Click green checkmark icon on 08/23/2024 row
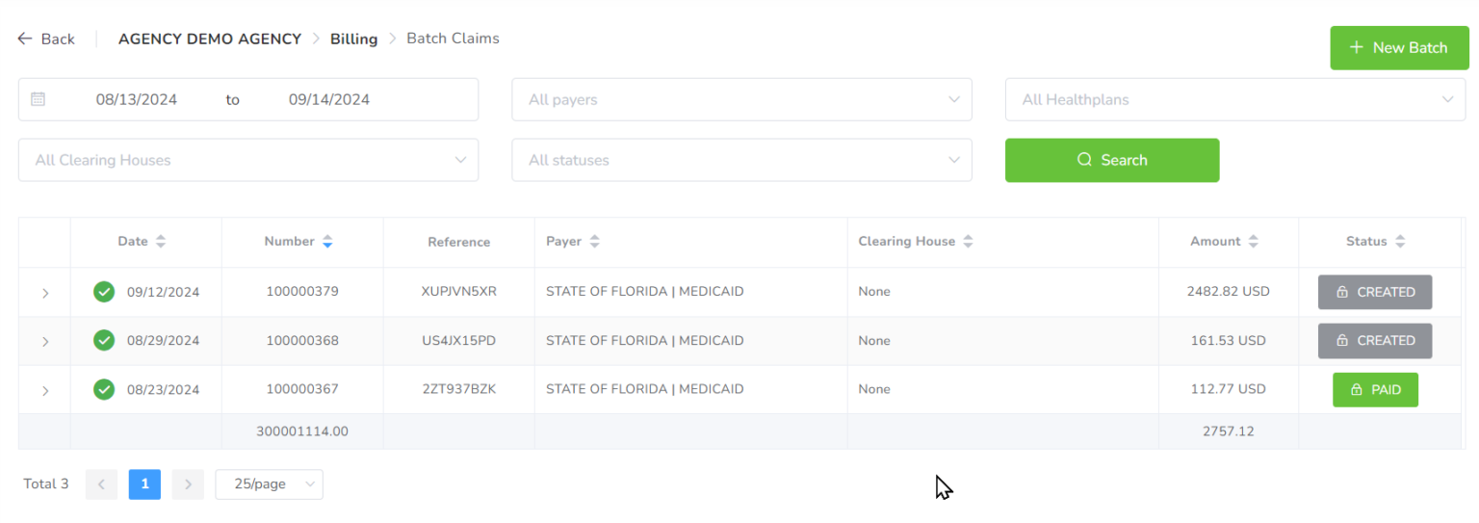 (x=104, y=389)
